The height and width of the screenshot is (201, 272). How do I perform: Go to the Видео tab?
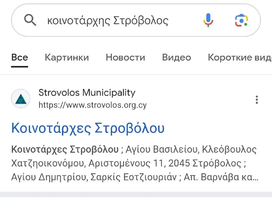(176, 57)
